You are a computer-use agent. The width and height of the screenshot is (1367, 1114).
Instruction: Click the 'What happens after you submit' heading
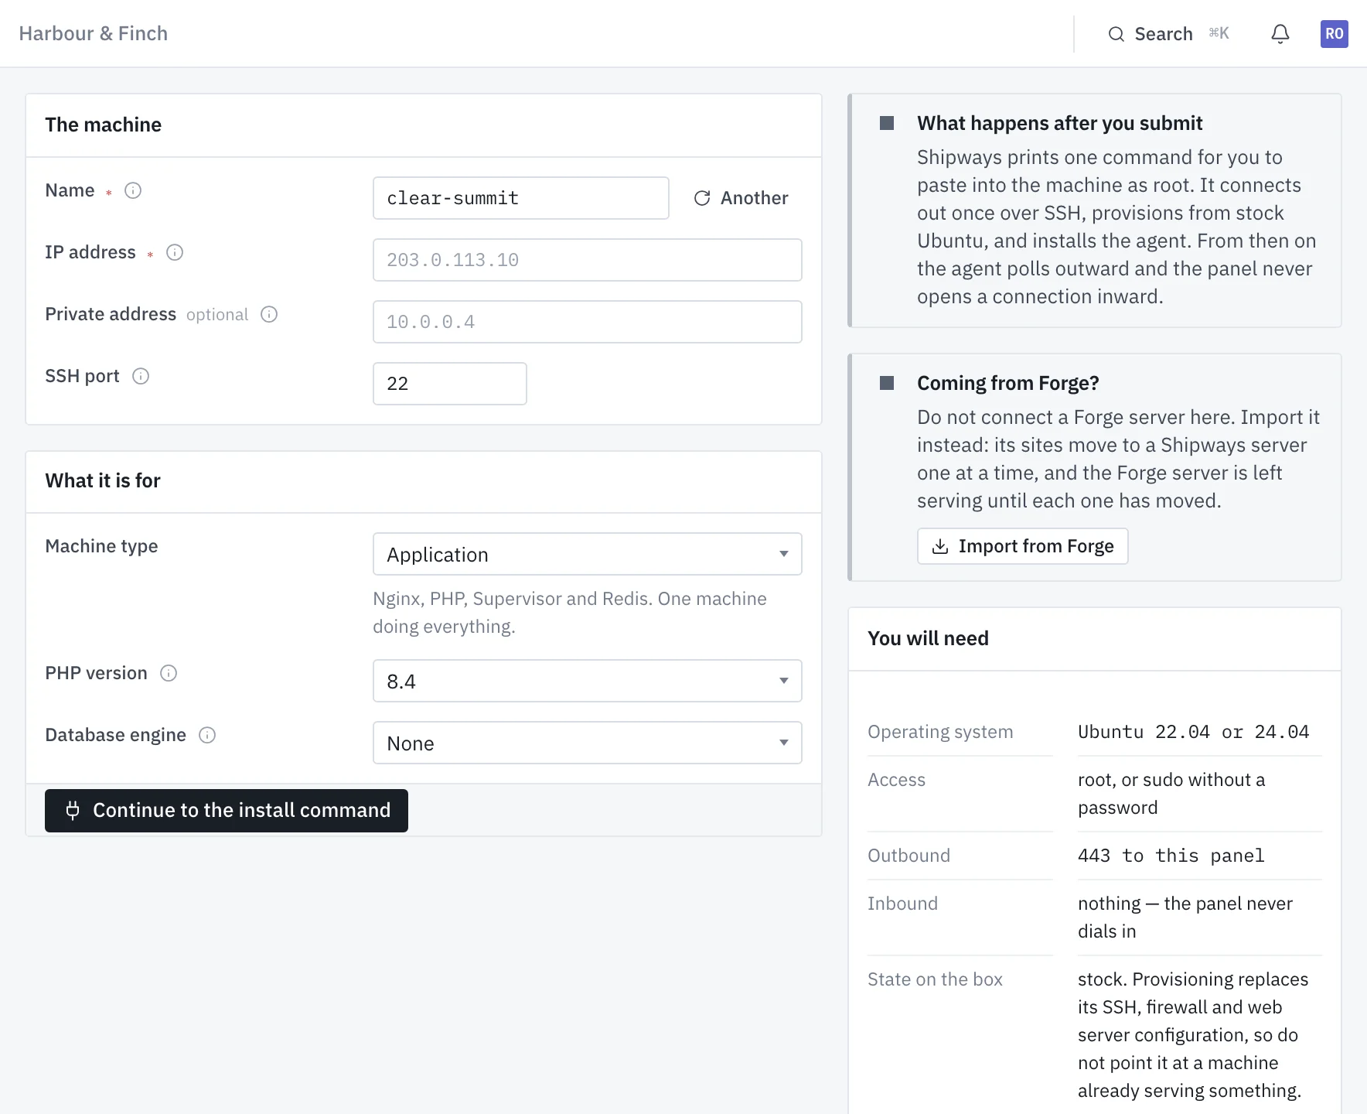click(1059, 123)
